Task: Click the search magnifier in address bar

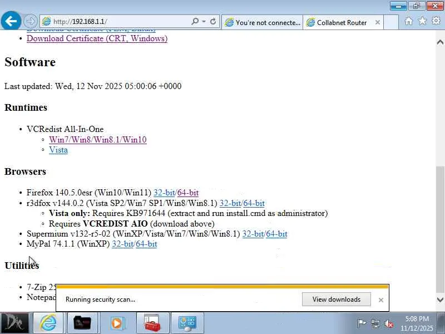Action: (x=195, y=21)
